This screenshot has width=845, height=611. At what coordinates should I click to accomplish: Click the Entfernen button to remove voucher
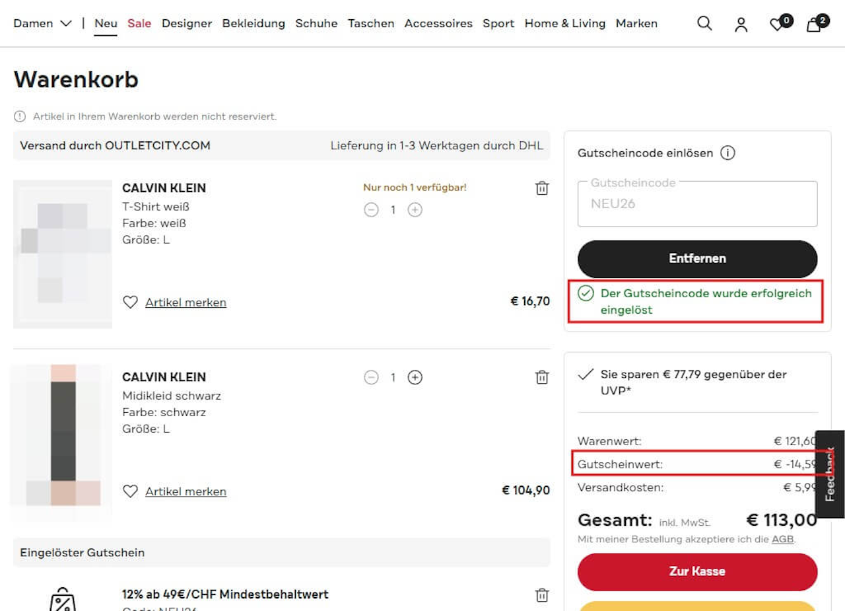[697, 259]
